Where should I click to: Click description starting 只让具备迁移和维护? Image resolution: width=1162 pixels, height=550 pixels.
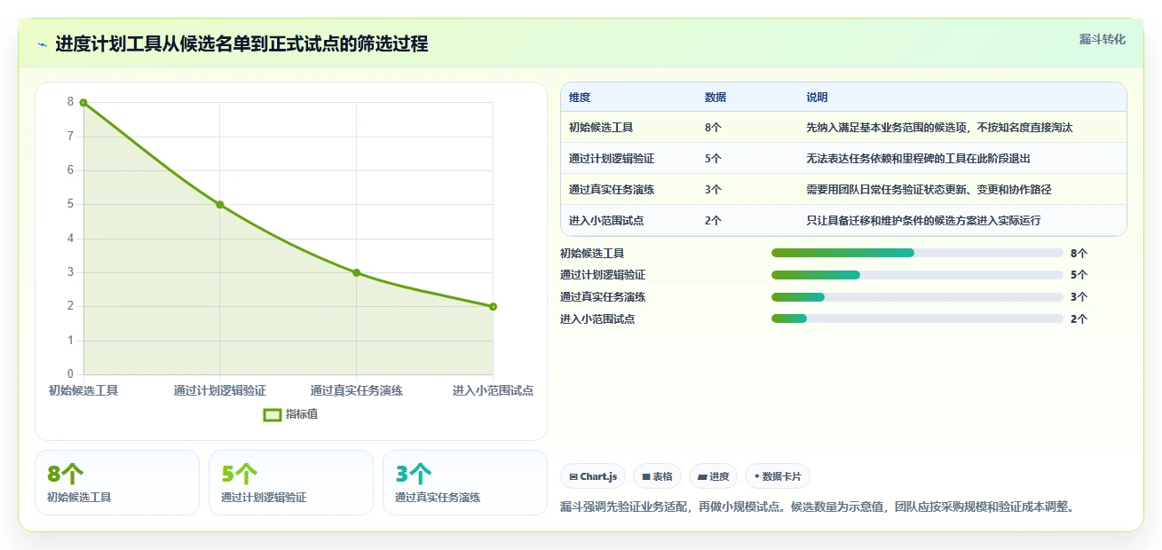(x=923, y=221)
